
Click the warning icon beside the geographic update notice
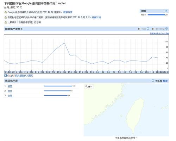[x=6, y=17]
